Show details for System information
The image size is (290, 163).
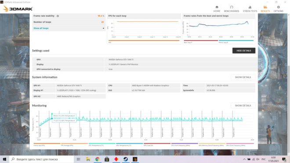(x=243, y=77)
